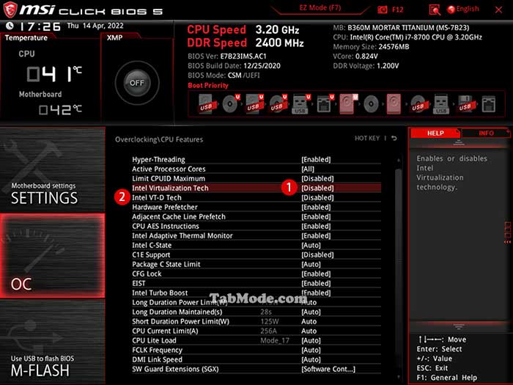The width and height of the screenshot is (513, 385).
Task: Toggle Intel Turbo Boost [Enabled] value
Action: point(316,293)
